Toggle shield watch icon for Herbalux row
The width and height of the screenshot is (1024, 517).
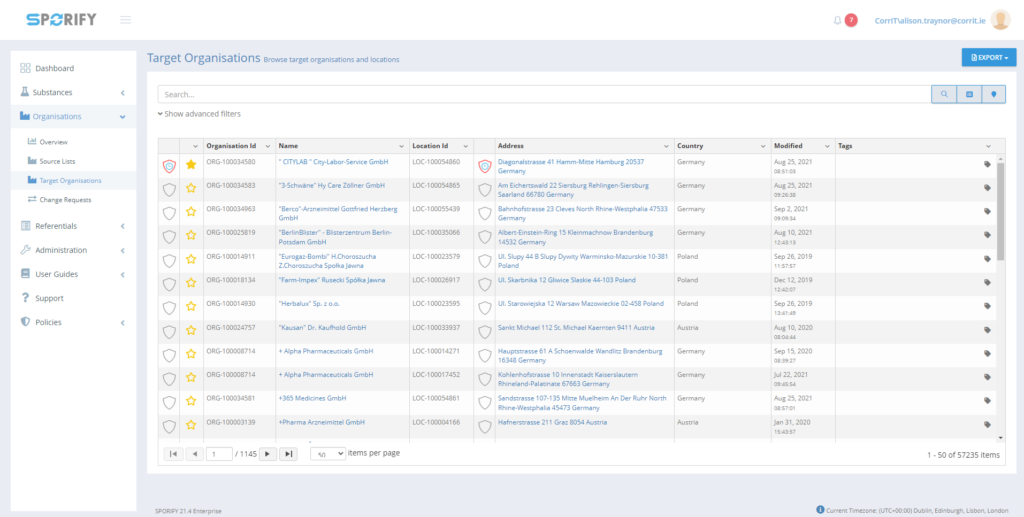click(169, 307)
